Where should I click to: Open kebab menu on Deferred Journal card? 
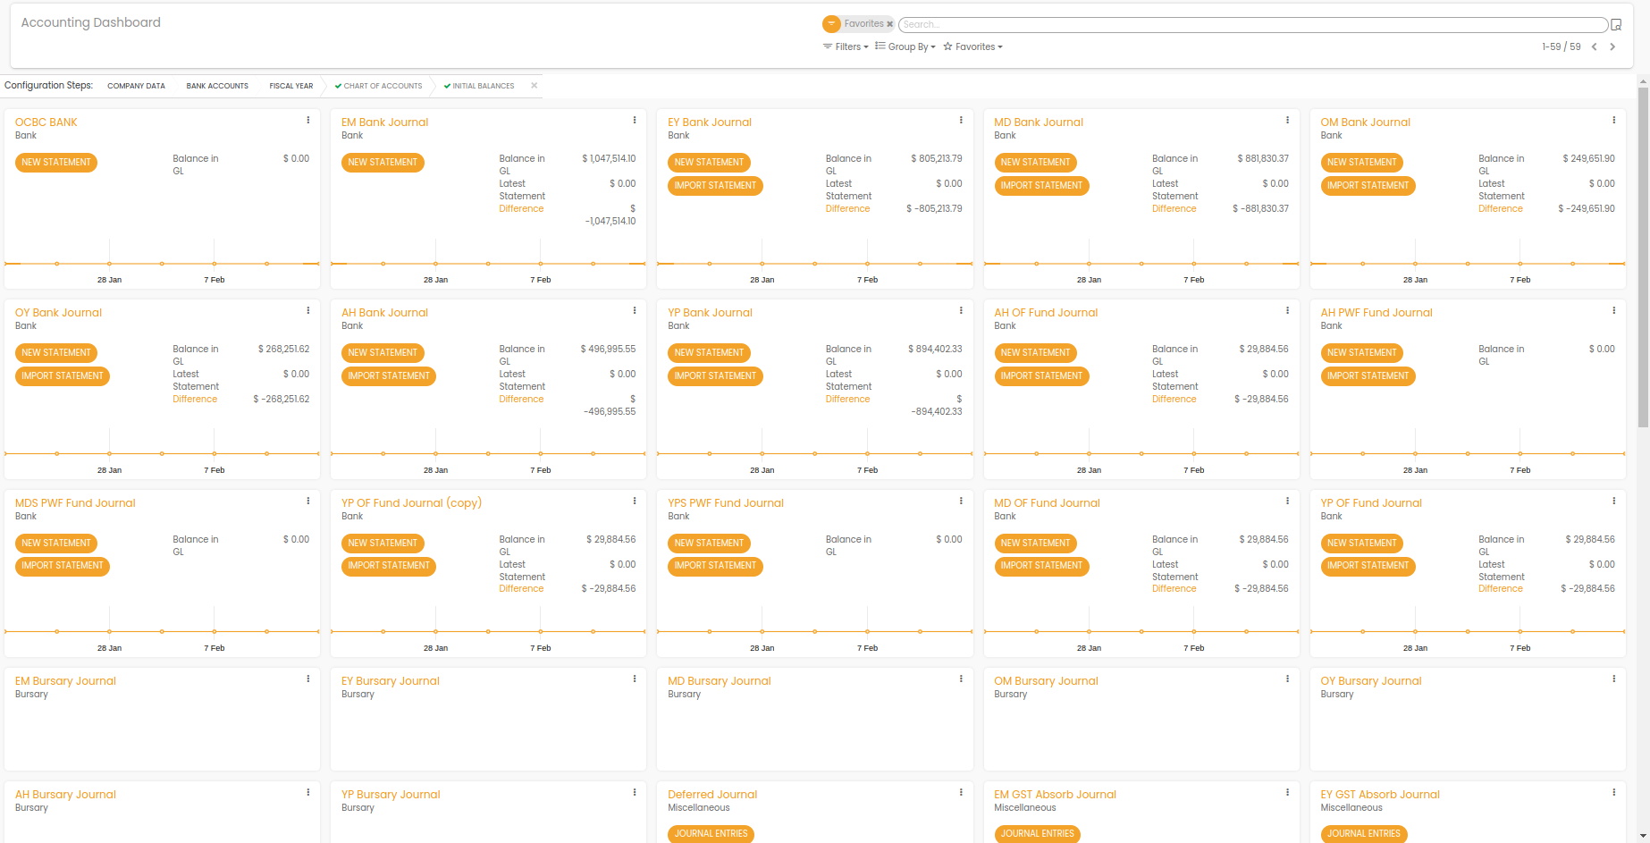click(x=961, y=792)
